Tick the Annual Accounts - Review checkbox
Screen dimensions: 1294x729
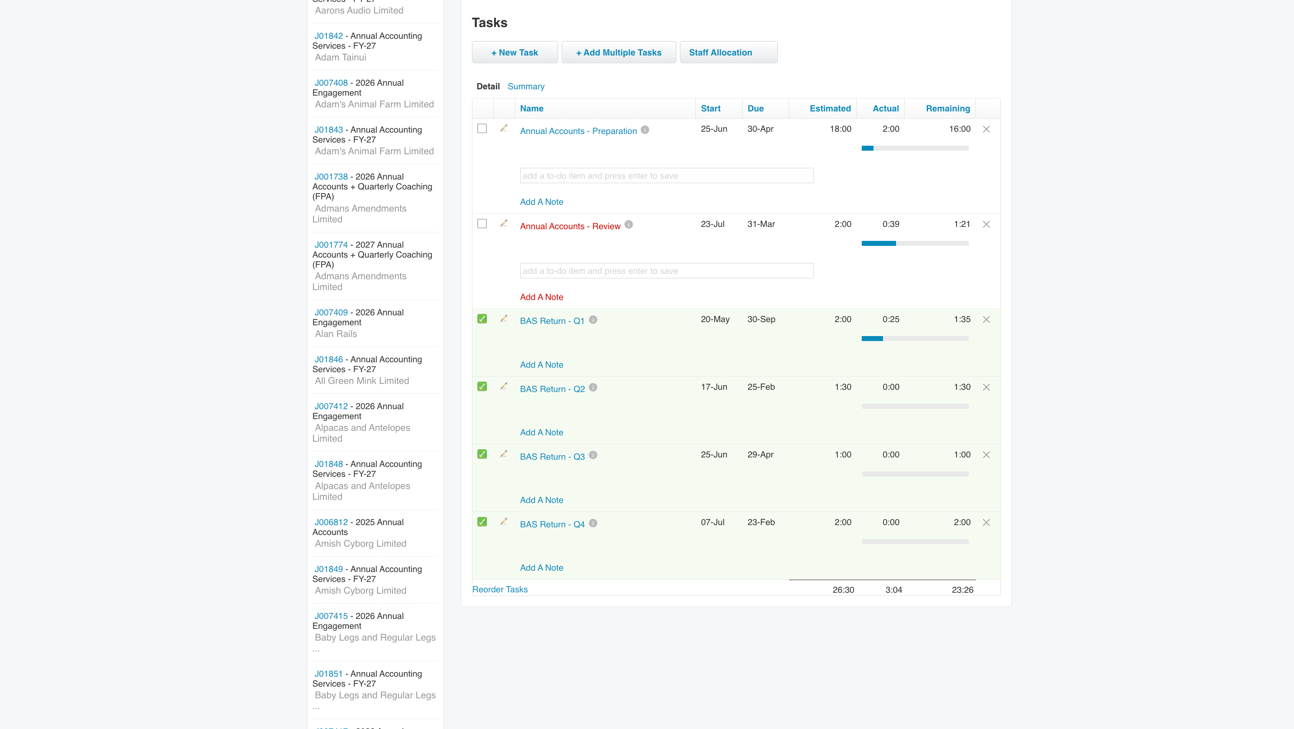pos(482,224)
